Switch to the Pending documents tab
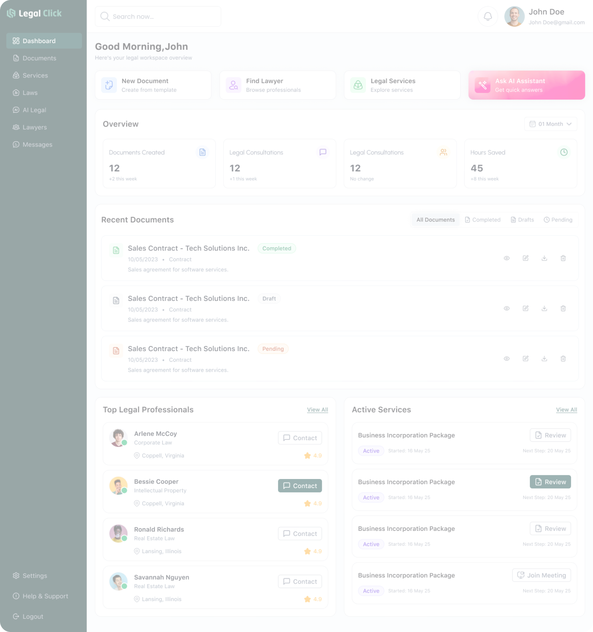Image resolution: width=593 pixels, height=632 pixels. pos(558,219)
